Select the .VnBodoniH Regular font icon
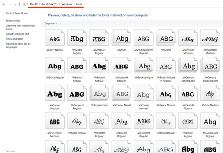Image resolution: width=223 pixels, height=153 pixels. point(121,65)
